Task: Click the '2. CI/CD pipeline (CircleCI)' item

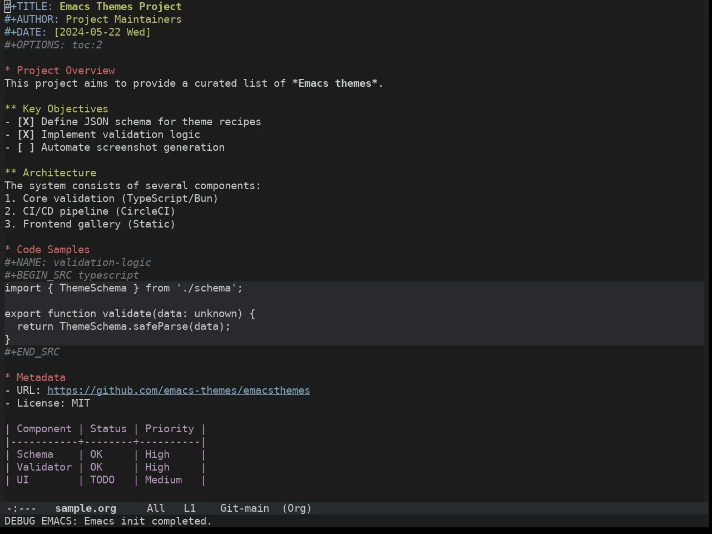Action: (x=90, y=211)
